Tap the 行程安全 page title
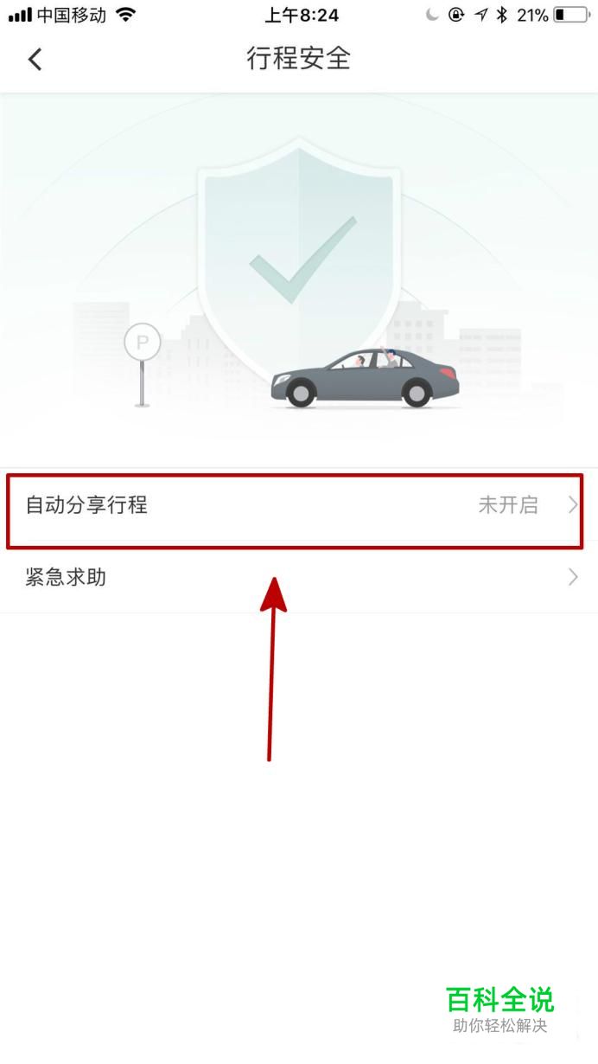The image size is (598, 1064). 299,59
